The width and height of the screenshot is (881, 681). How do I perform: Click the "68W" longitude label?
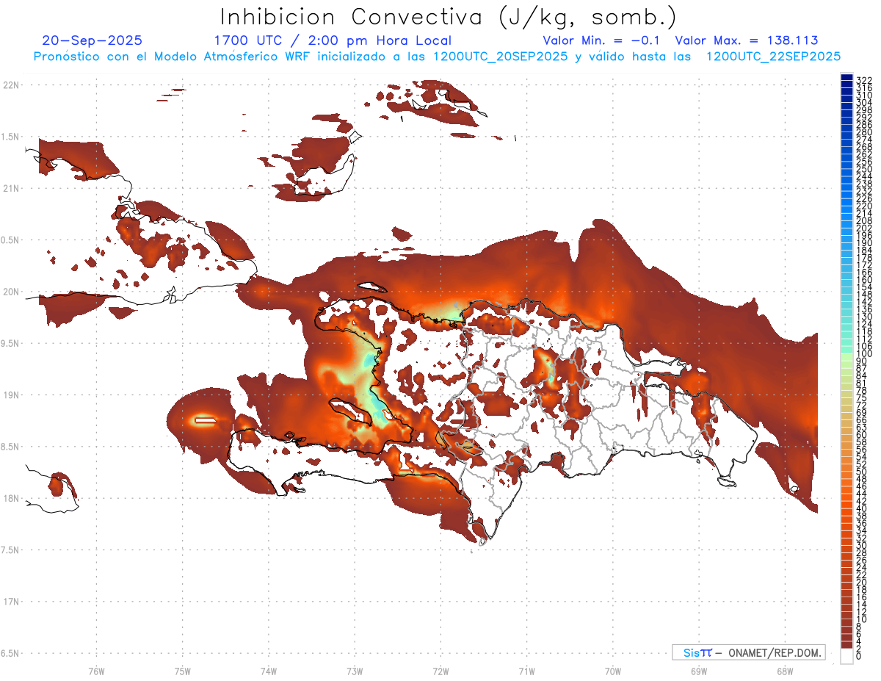(784, 671)
